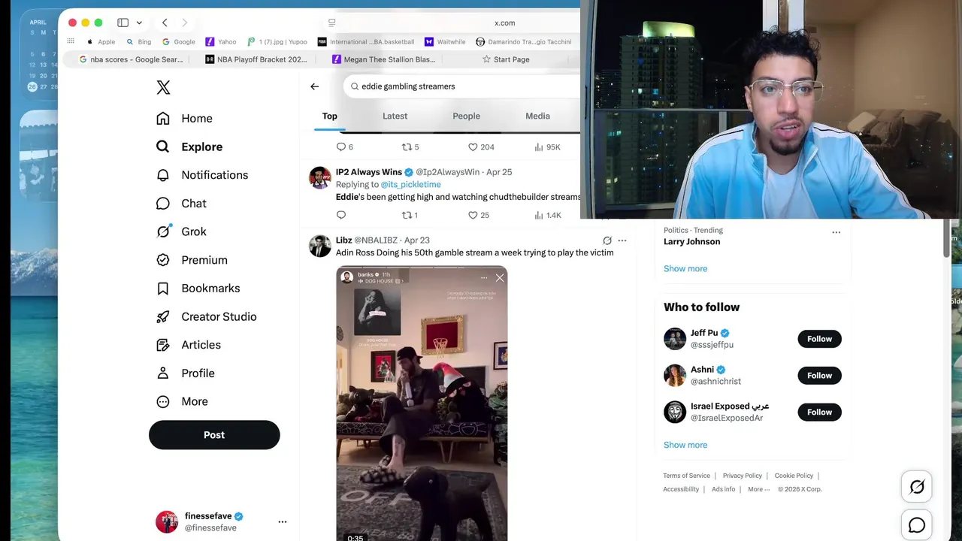The image size is (962, 541).
Task: Expand Safari sidebar dropdown chevron
Action: pyautogui.click(x=139, y=23)
